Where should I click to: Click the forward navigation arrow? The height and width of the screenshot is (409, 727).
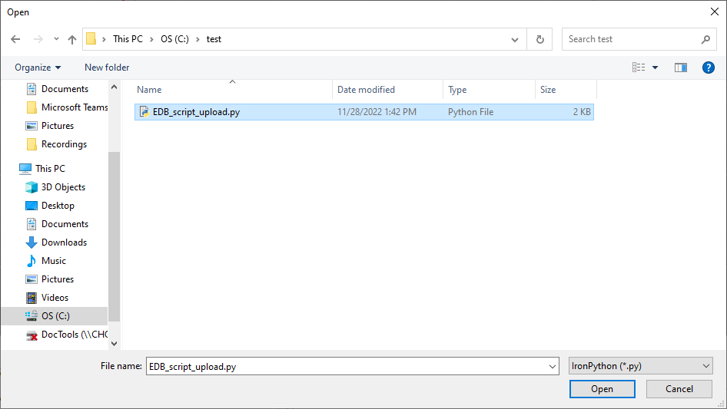click(38, 39)
